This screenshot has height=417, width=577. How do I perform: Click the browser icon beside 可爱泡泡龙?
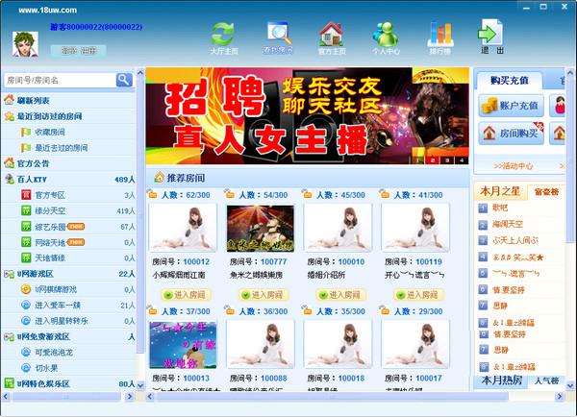pos(26,353)
